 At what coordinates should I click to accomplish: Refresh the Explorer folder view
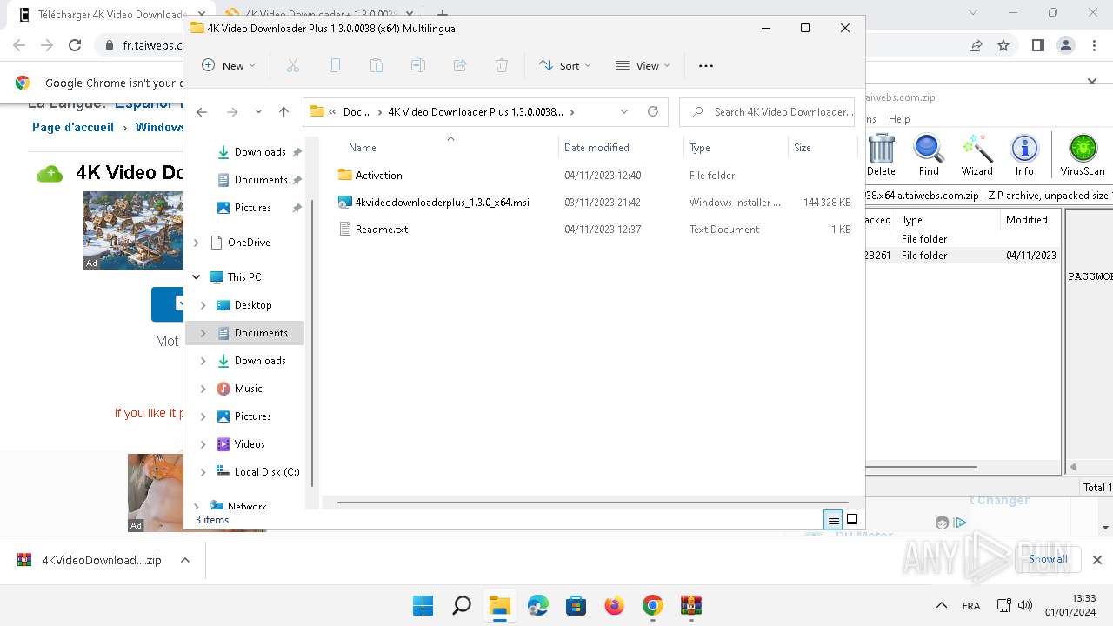(x=653, y=111)
